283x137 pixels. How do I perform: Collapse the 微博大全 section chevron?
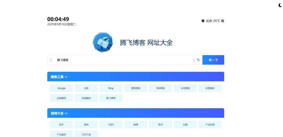click(x=66, y=113)
